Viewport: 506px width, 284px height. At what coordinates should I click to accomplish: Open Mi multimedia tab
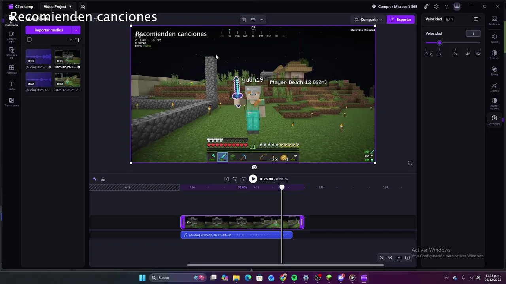pos(11,21)
